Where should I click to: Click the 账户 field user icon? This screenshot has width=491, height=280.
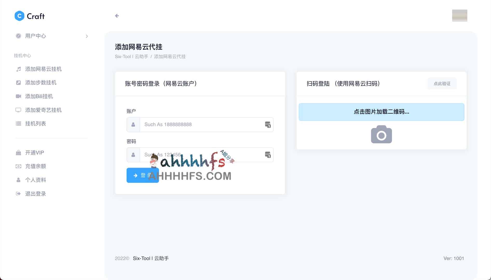[133, 125]
